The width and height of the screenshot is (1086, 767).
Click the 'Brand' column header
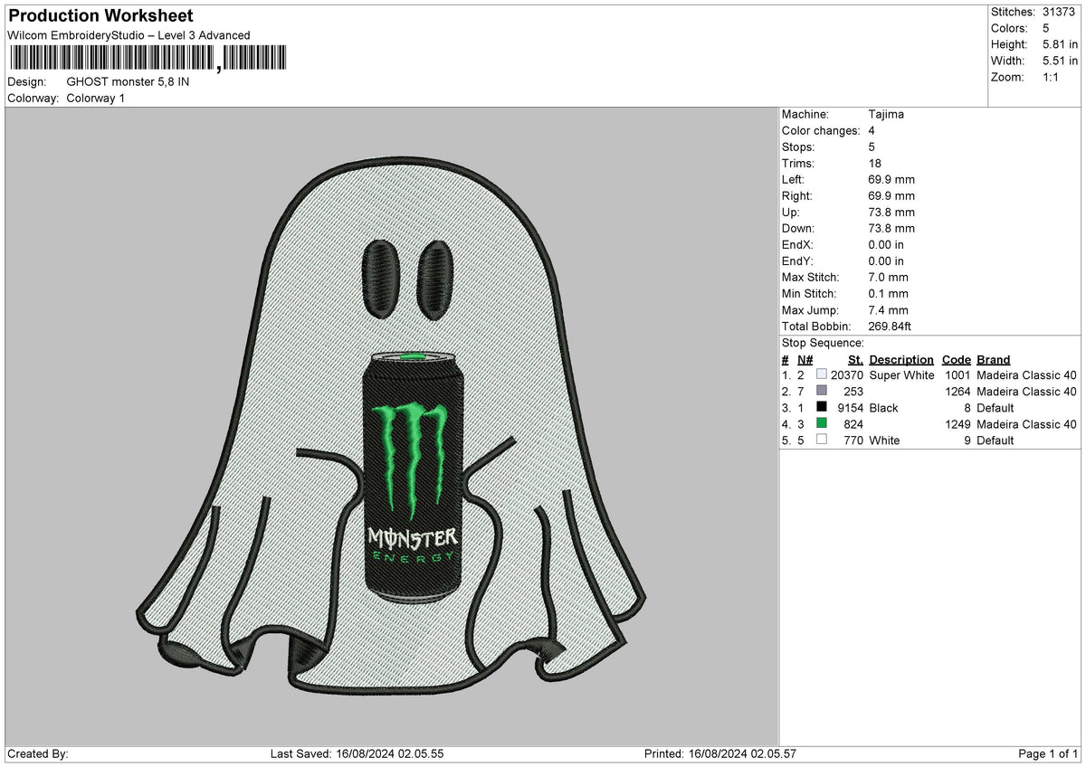(994, 359)
